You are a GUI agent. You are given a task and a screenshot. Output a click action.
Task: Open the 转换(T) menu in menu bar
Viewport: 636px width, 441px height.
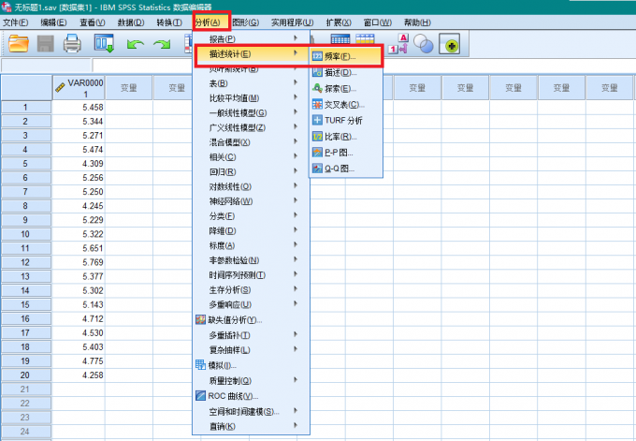(169, 22)
